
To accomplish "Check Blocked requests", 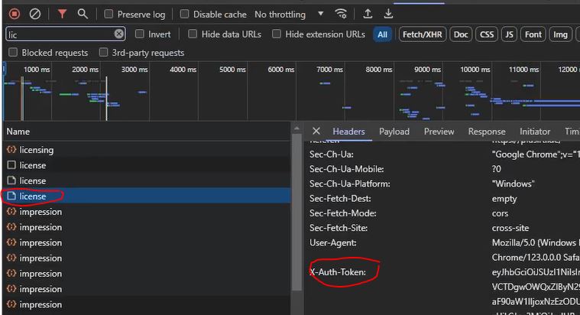I will click(13, 52).
